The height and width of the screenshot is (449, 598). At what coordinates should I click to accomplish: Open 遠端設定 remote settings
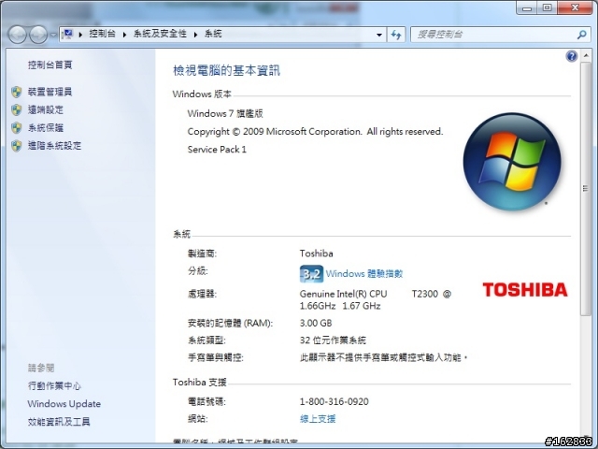coord(46,109)
